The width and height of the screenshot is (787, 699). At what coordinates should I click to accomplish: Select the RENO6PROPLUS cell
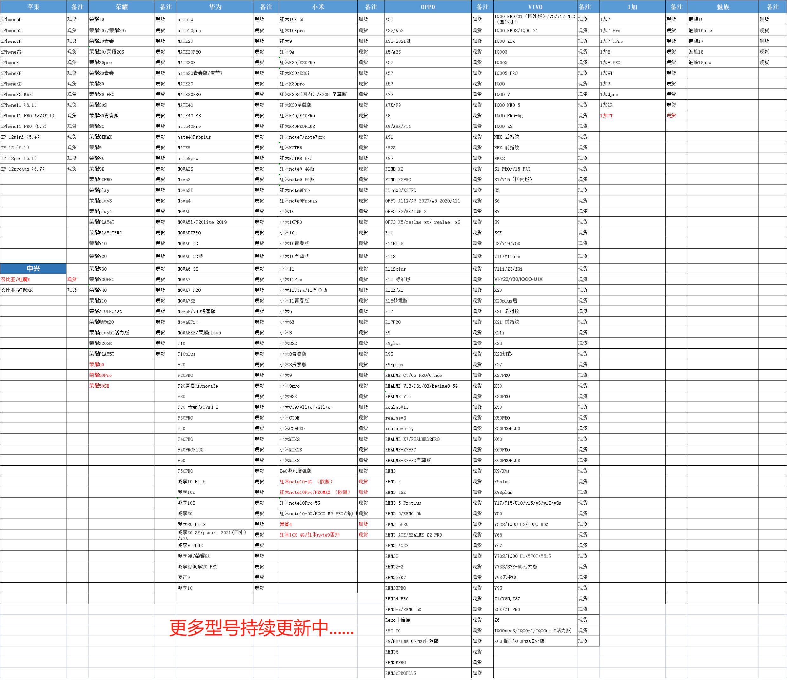pyautogui.click(x=401, y=673)
